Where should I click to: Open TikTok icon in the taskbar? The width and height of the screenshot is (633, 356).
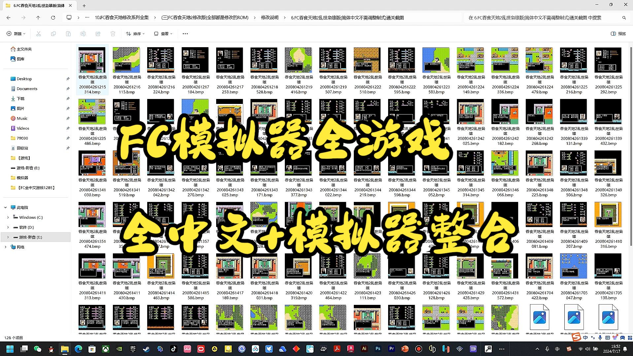click(x=174, y=349)
